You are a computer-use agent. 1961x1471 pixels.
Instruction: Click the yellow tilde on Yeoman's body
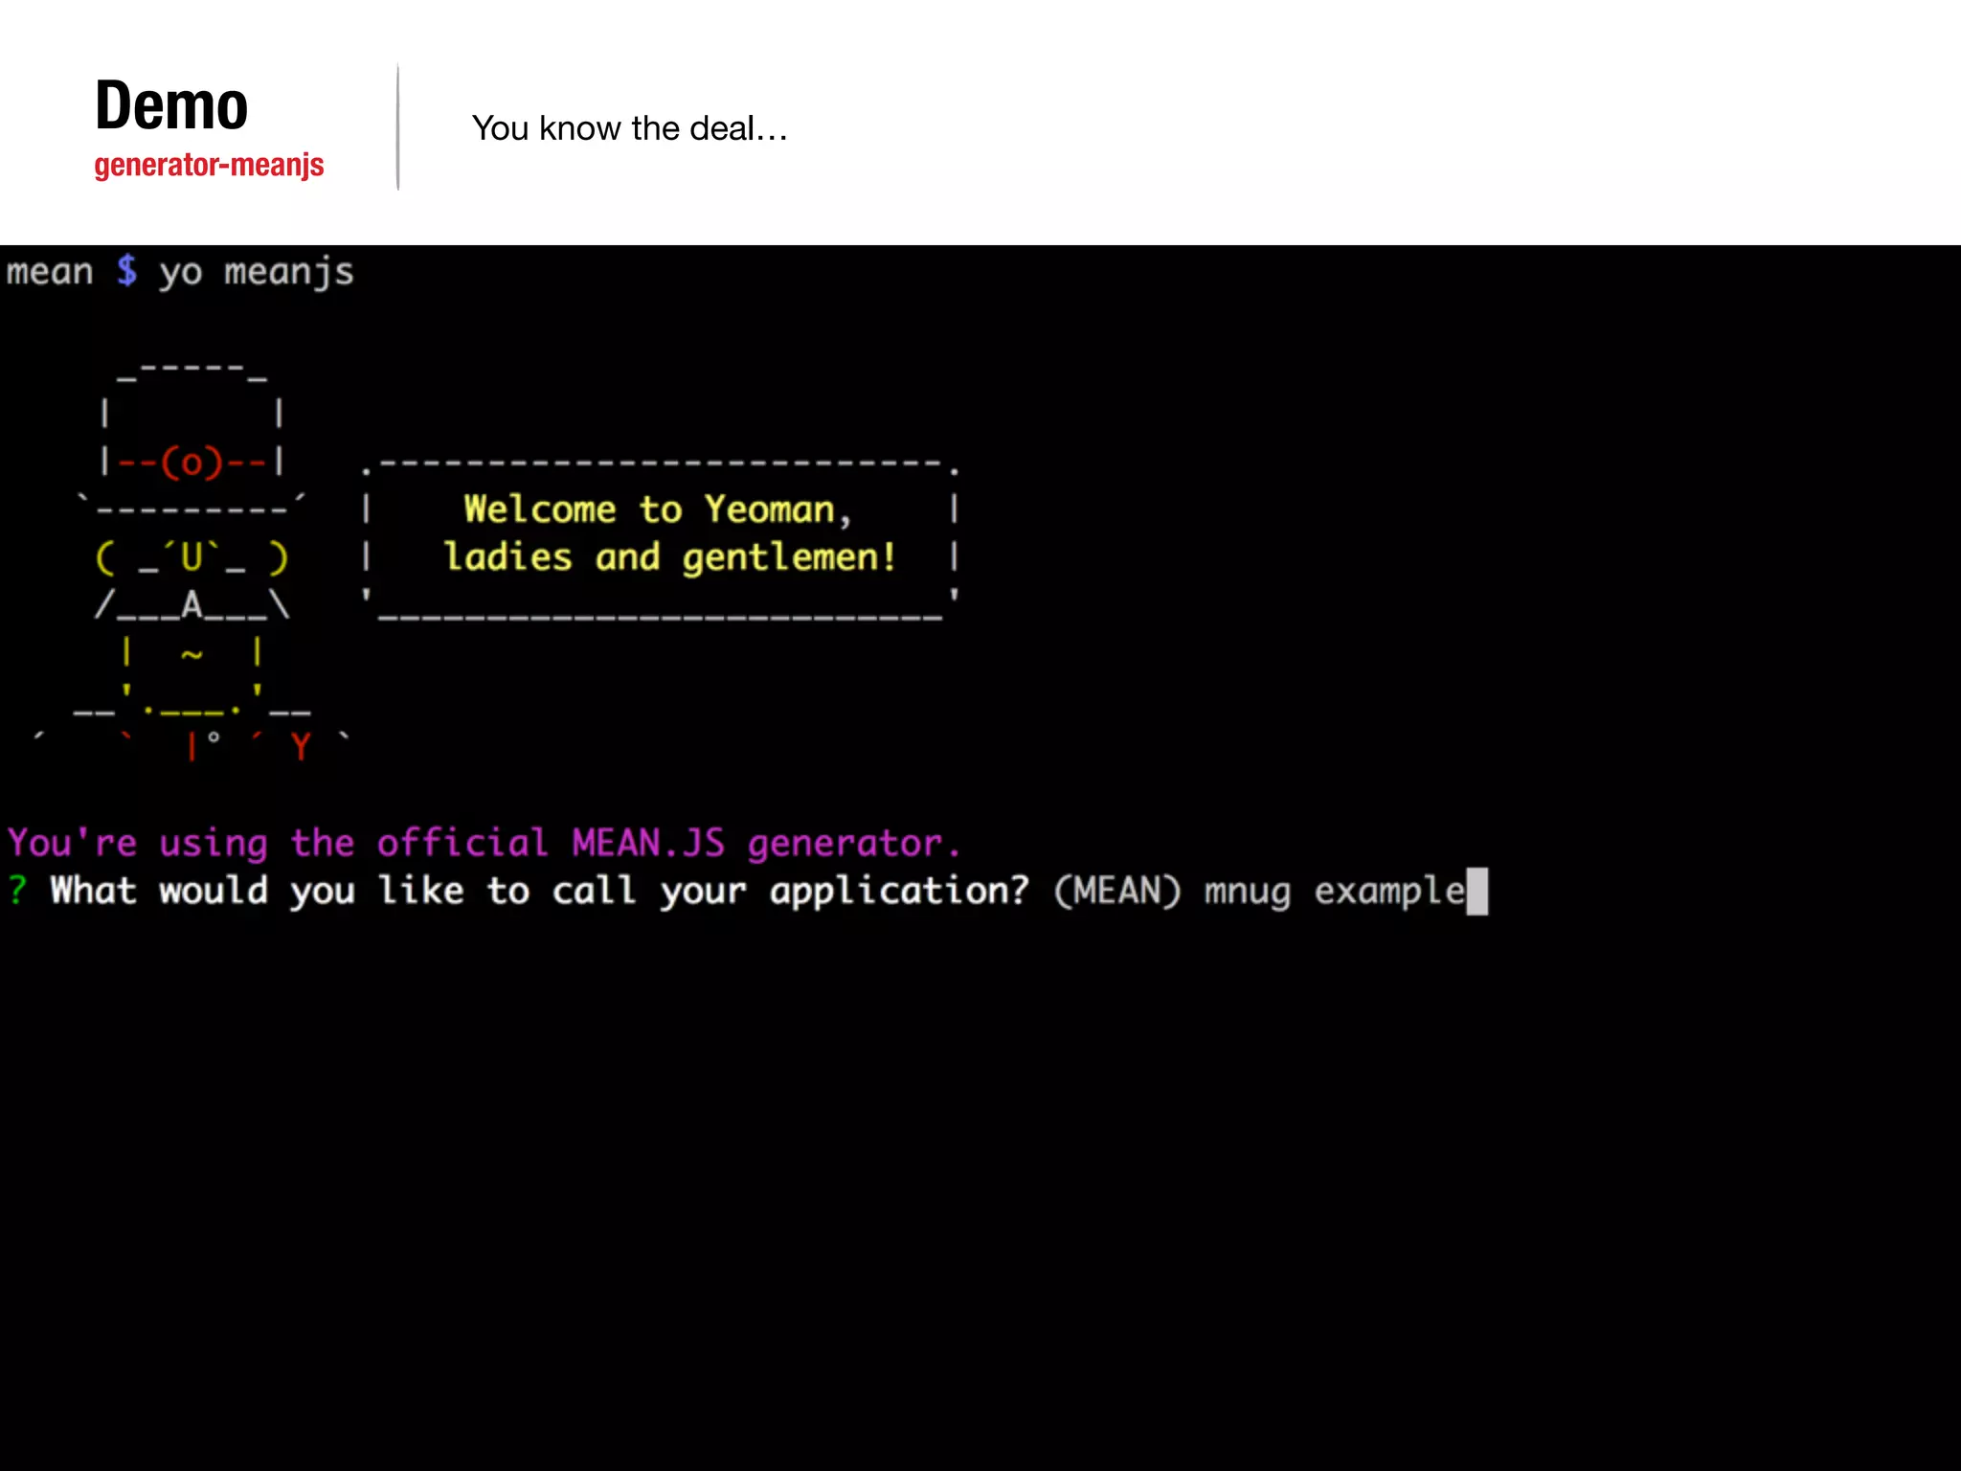coord(192,654)
